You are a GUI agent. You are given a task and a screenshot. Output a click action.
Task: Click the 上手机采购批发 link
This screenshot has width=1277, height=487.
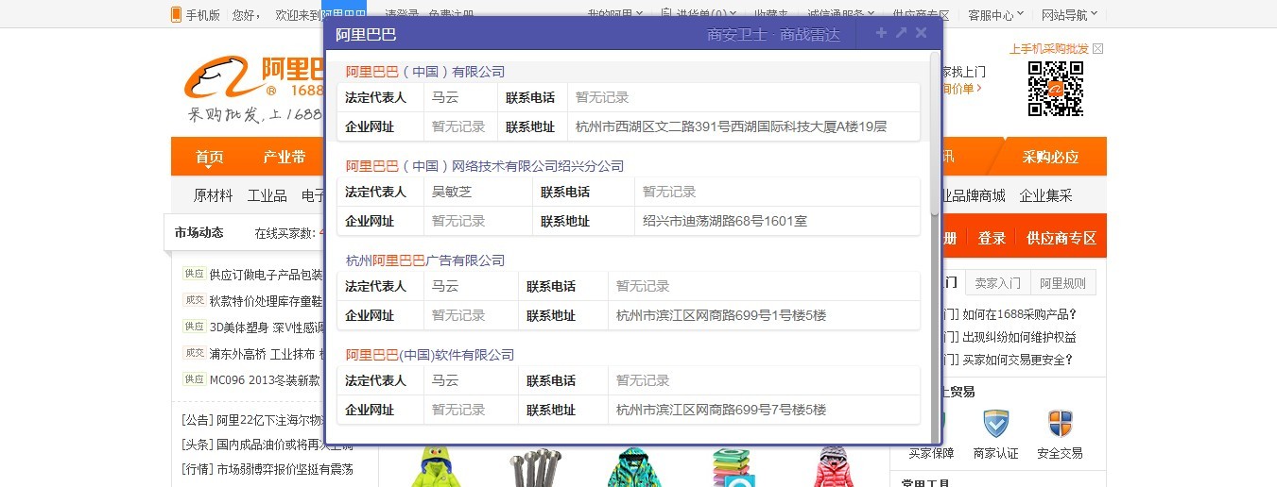pyautogui.click(x=1049, y=49)
